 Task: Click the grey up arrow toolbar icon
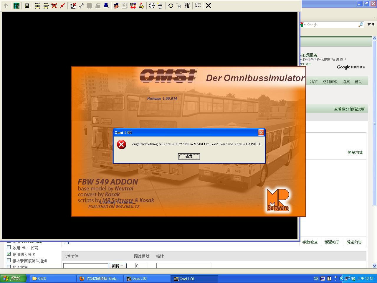[6, 6]
